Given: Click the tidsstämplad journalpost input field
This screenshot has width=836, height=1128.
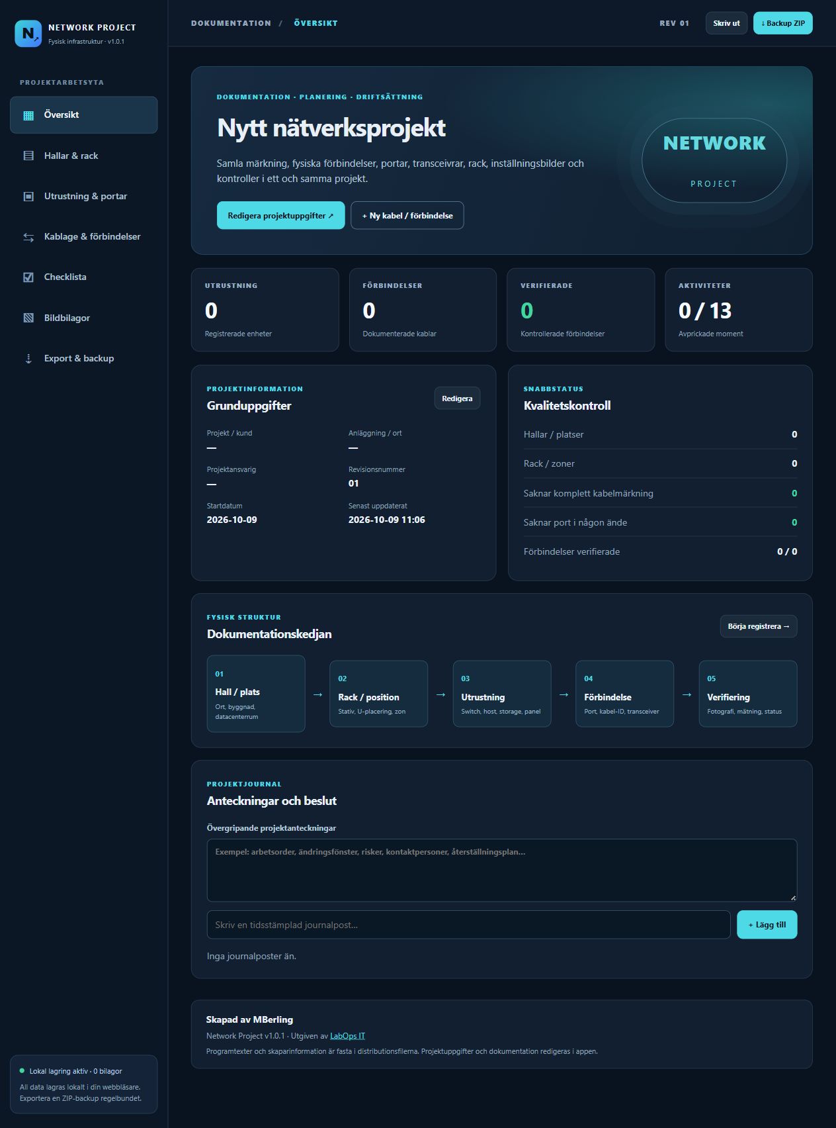Looking at the screenshot, I should (468, 925).
